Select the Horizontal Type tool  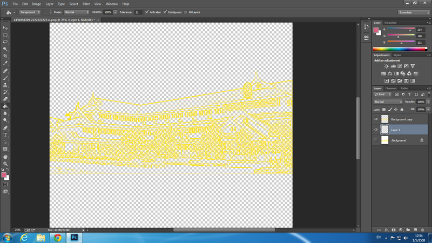5,135
